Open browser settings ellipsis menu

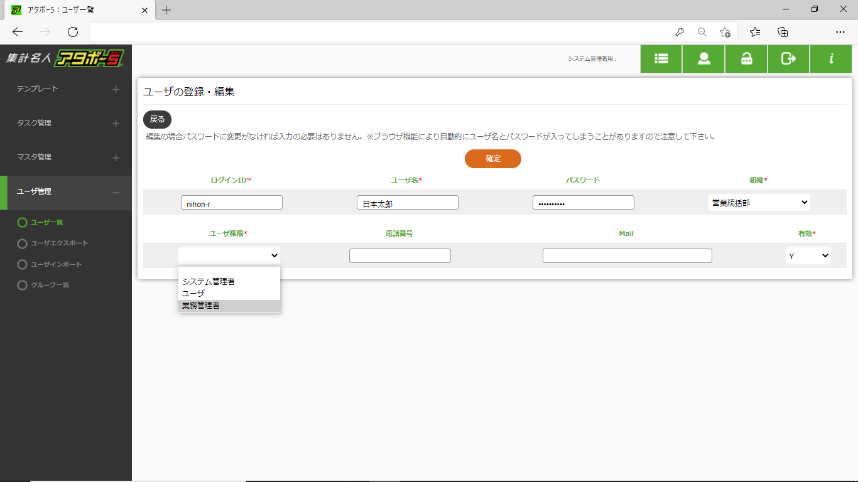pos(840,32)
